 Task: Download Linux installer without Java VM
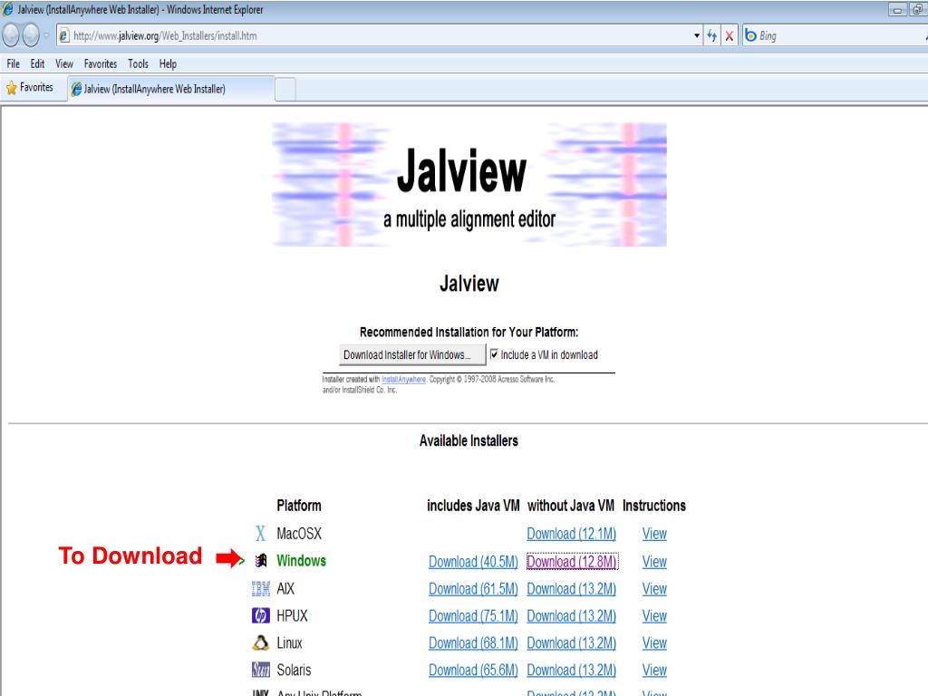[571, 643]
